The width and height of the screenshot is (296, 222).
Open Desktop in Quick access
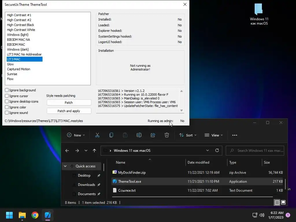click(84, 175)
